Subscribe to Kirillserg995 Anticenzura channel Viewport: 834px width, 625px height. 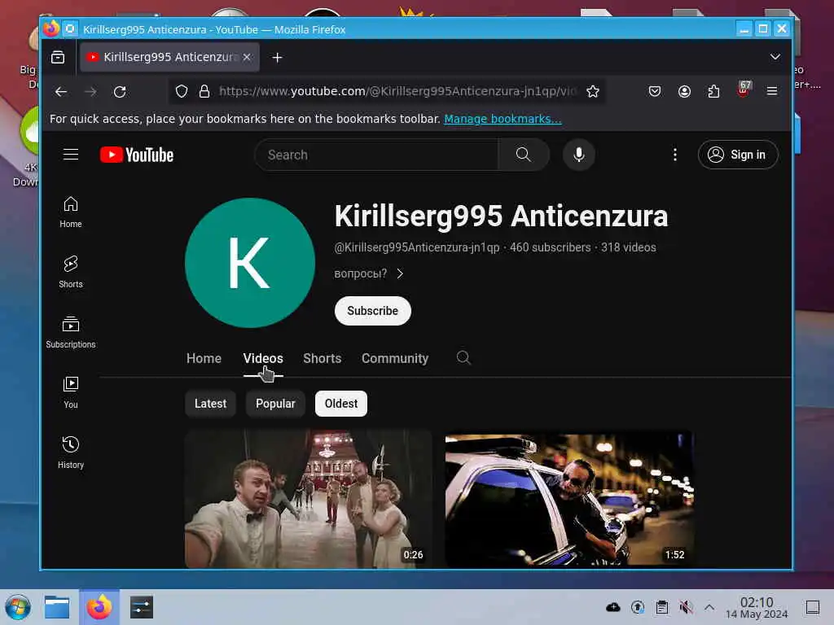(373, 311)
